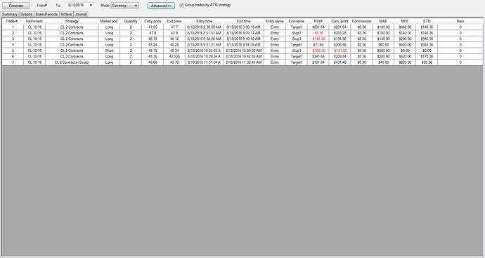Switch to the Summary tab
Screen dimensions: 485x258
click(x=10, y=14)
